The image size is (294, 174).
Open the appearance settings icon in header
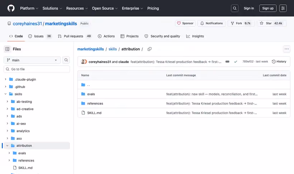tap(283, 8)
